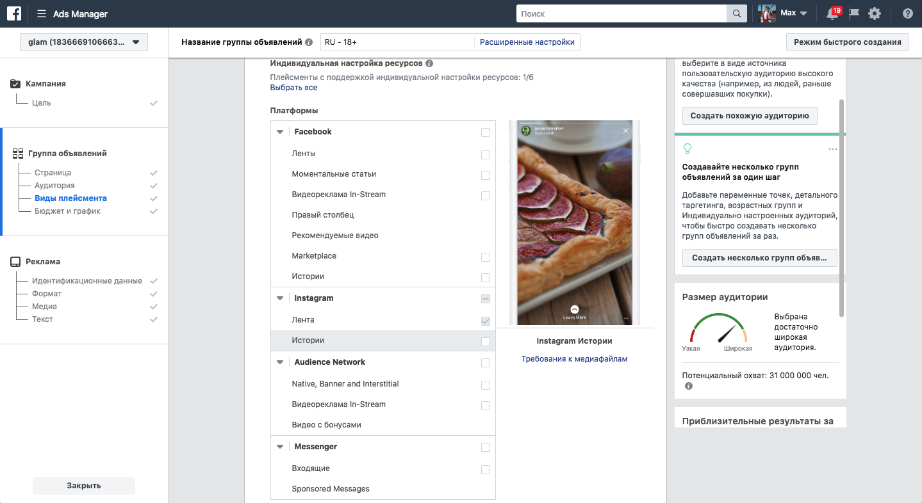Open the help question mark icon

907,13
